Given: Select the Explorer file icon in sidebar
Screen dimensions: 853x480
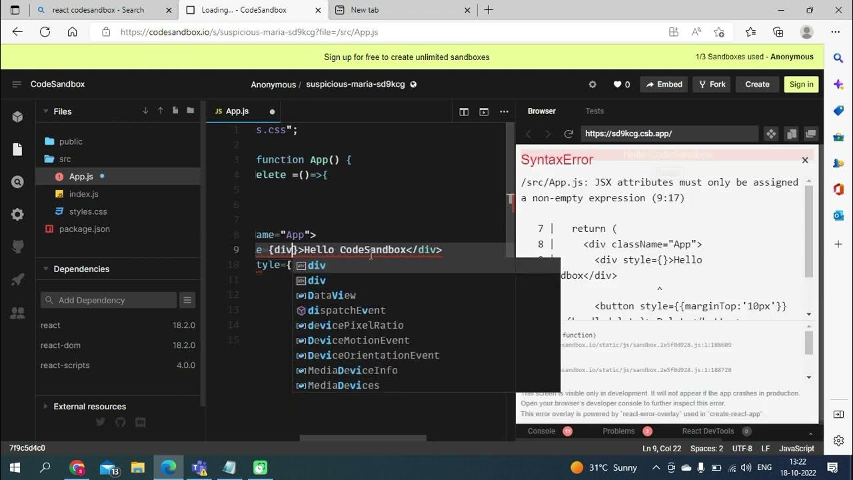Looking at the screenshot, I should click(18, 149).
